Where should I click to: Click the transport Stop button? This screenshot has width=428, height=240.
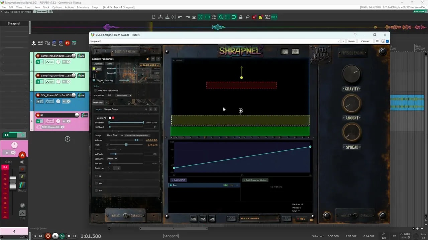point(69,236)
